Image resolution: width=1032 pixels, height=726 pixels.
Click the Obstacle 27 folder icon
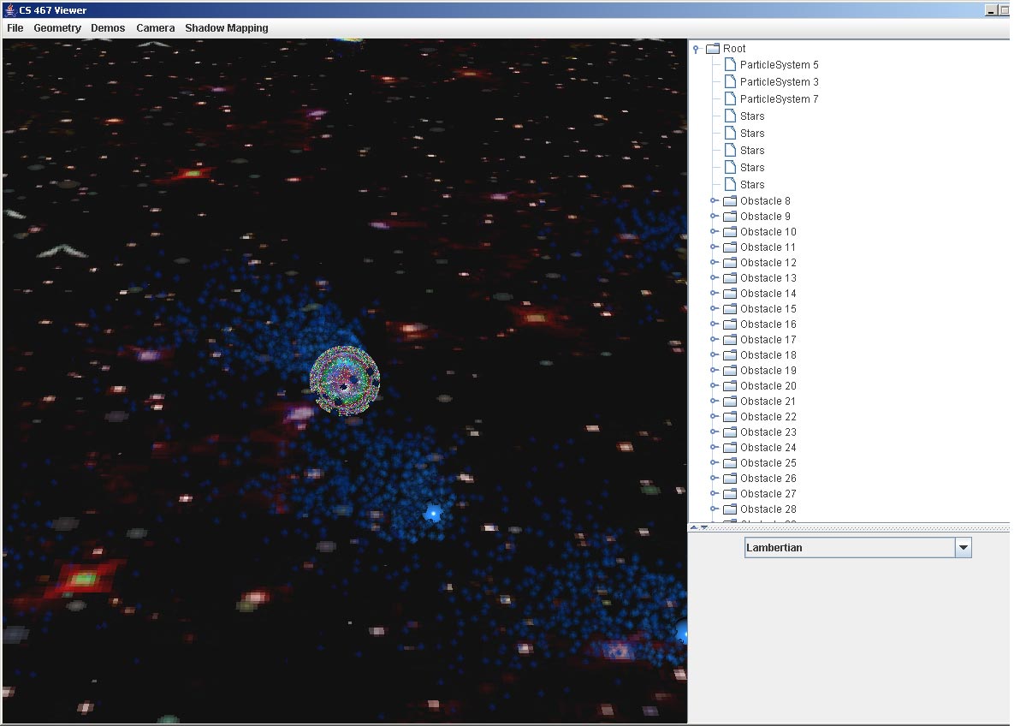730,494
